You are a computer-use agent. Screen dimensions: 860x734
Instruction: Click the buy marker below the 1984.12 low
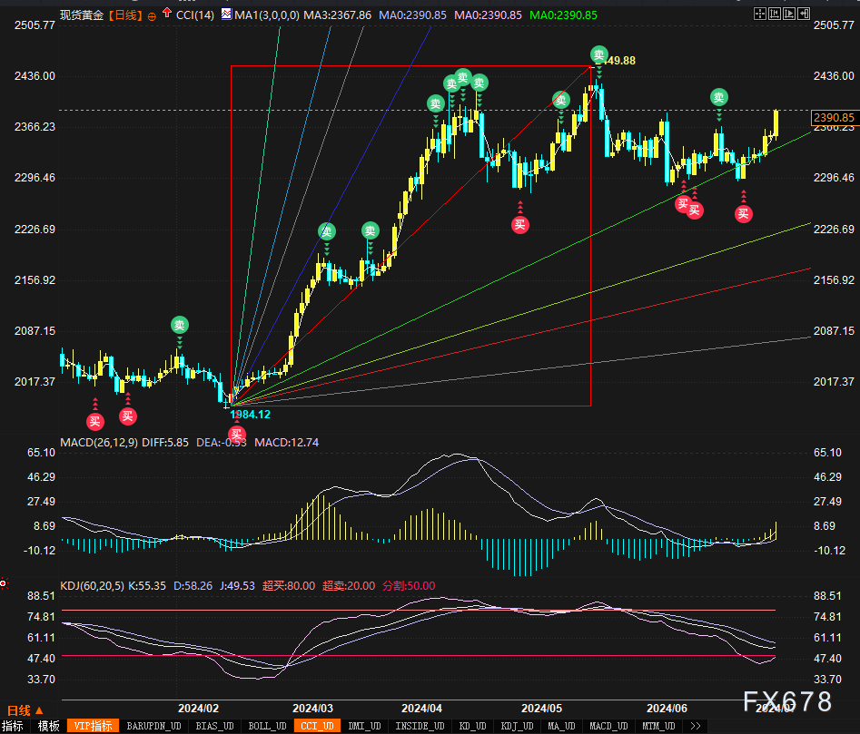[x=237, y=434]
